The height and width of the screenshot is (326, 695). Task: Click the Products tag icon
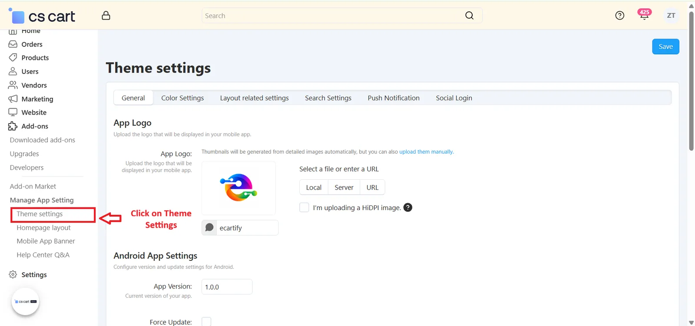13,58
